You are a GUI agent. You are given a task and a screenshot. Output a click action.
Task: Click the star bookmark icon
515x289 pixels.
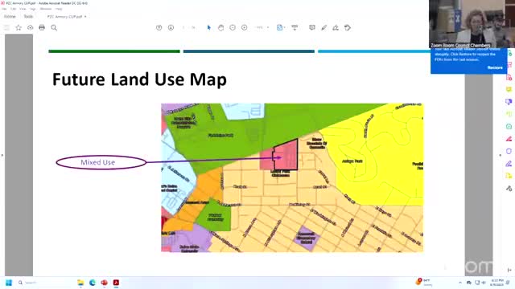click(x=19, y=27)
